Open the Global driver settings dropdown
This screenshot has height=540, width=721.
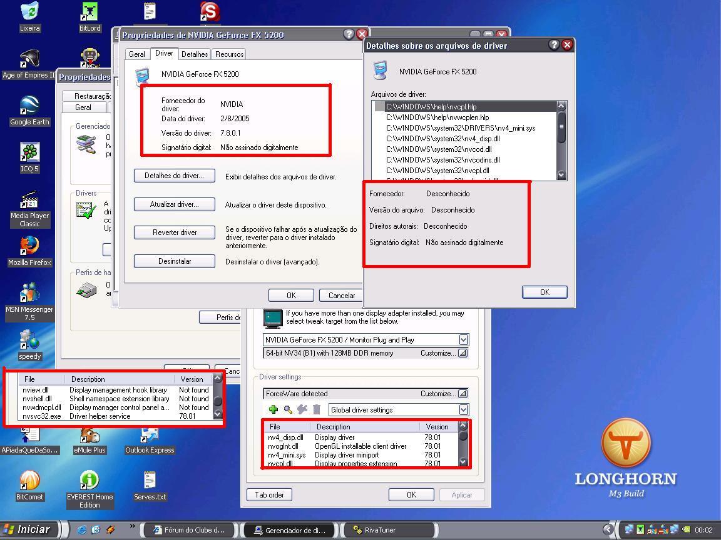pyautogui.click(x=464, y=409)
